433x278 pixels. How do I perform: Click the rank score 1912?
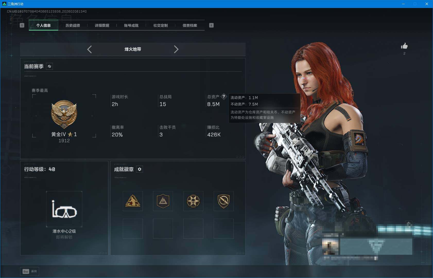point(64,141)
